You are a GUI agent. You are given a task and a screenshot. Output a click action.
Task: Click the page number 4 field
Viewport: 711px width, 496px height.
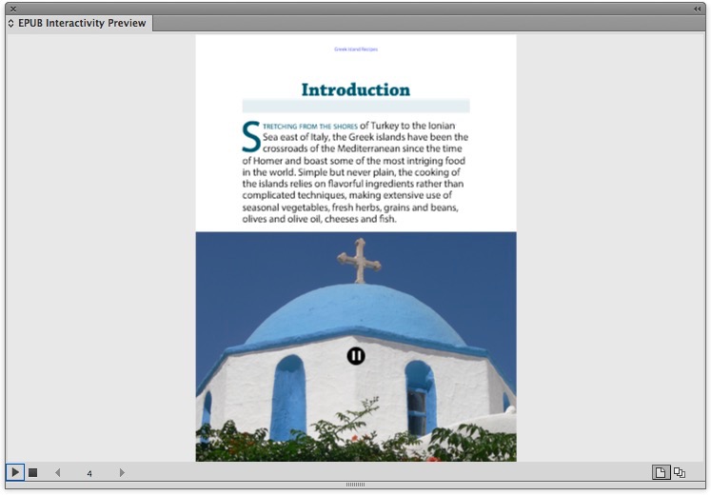click(89, 473)
